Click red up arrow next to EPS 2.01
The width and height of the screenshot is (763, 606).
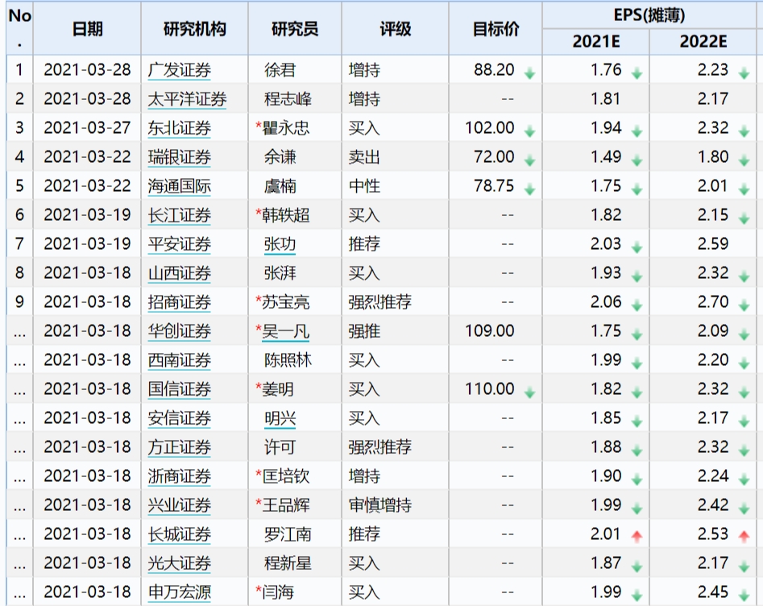[637, 536]
